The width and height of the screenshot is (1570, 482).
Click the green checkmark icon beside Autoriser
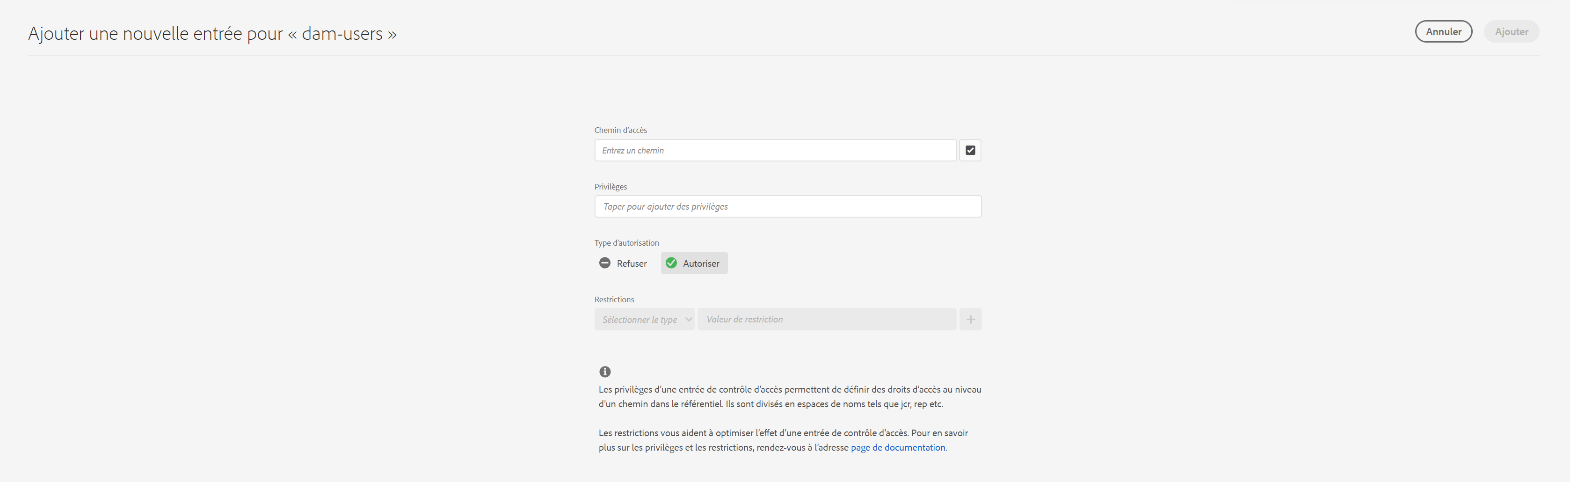tap(671, 263)
